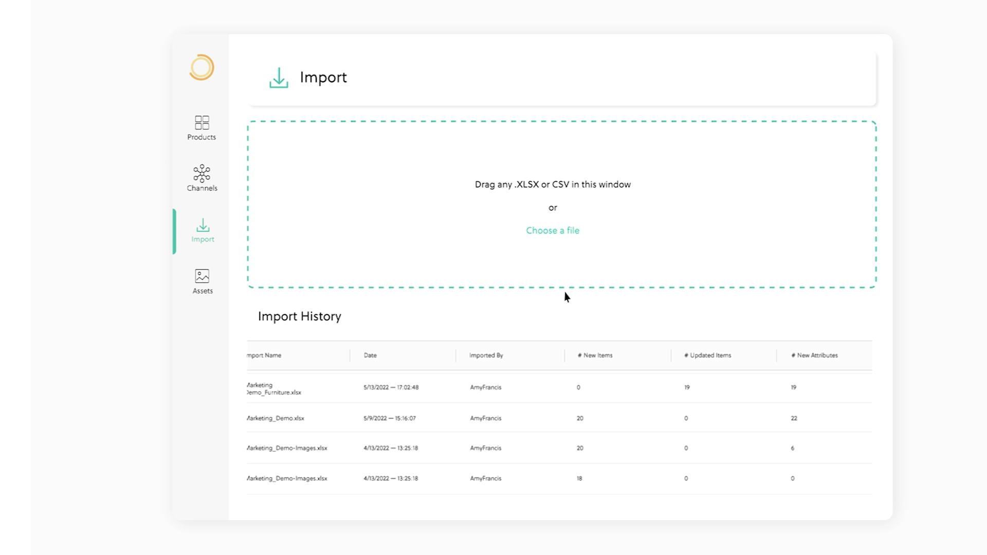Select the Marketing_Demo-Images.xlsx row with 18 new items
This screenshot has width=987, height=555.
[x=287, y=478]
